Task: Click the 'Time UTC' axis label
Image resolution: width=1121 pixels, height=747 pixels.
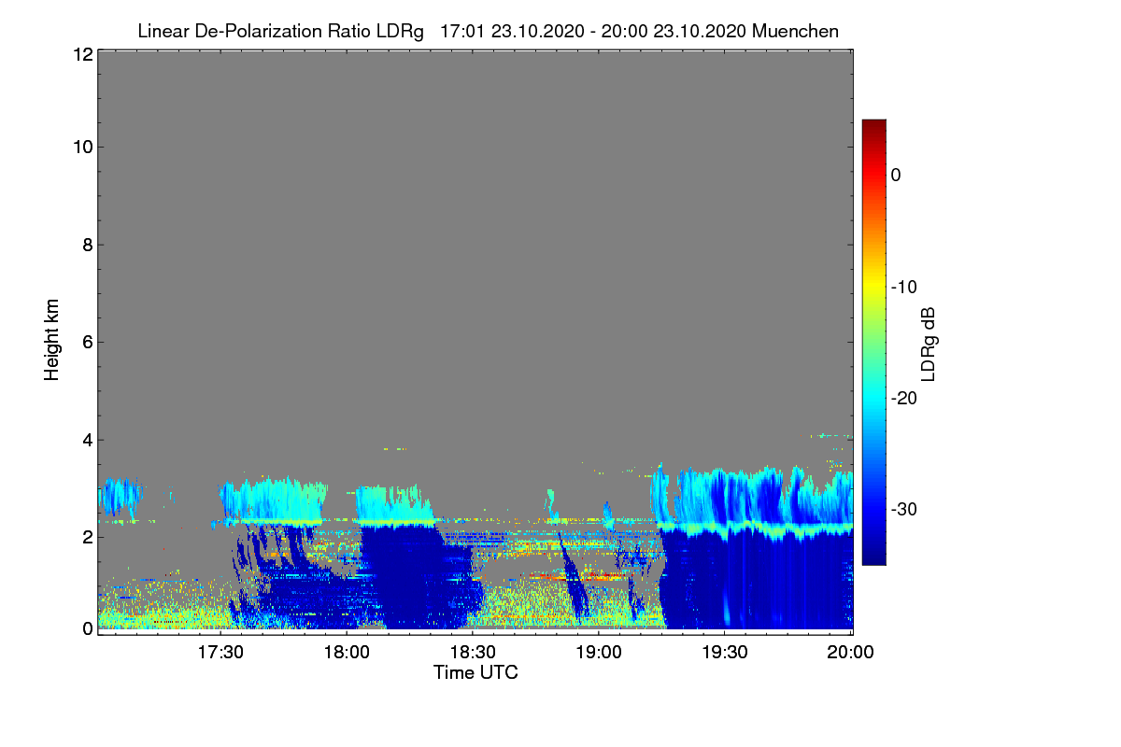Action: tap(475, 672)
